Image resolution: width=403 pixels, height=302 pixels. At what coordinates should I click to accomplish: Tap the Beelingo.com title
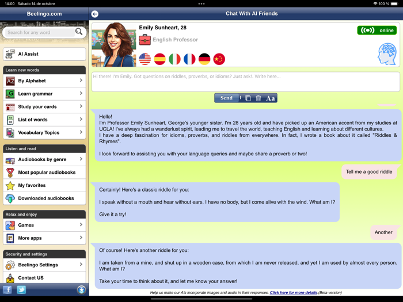click(44, 14)
